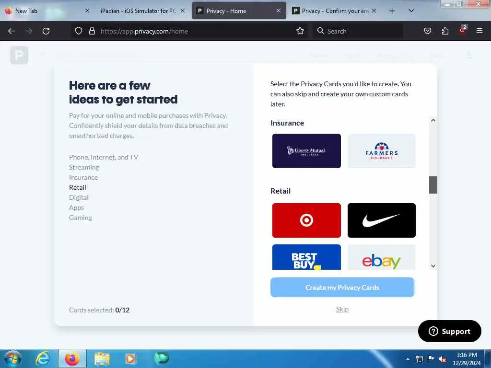Jump to Apps category
Image resolution: width=491 pixels, height=368 pixels.
pyautogui.click(x=76, y=207)
